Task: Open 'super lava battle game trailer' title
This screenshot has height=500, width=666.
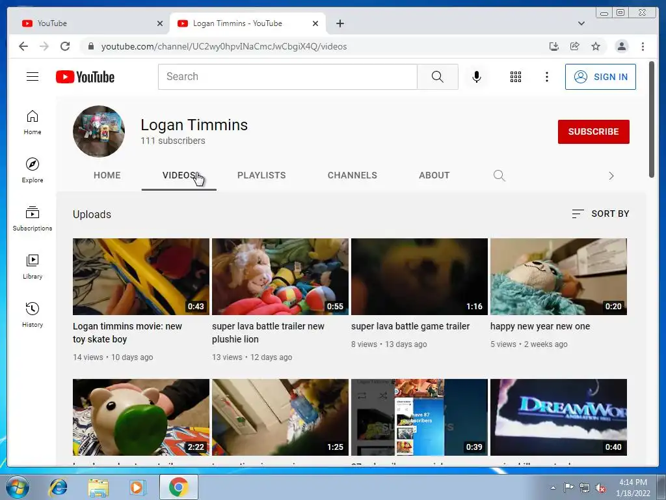Action: pos(410,326)
